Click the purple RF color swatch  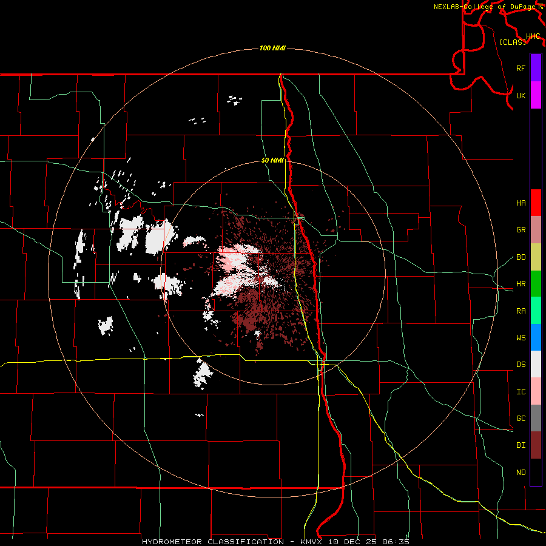pyautogui.click(x=536, y=68)
